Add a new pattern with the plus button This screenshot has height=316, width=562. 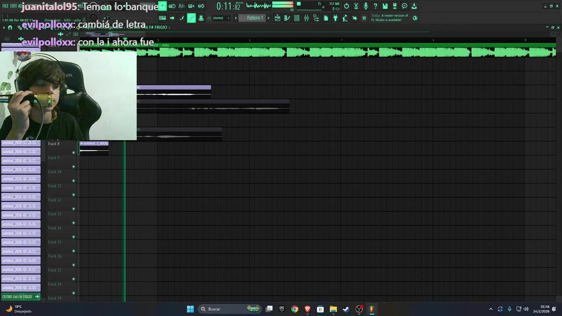[269, 18]
